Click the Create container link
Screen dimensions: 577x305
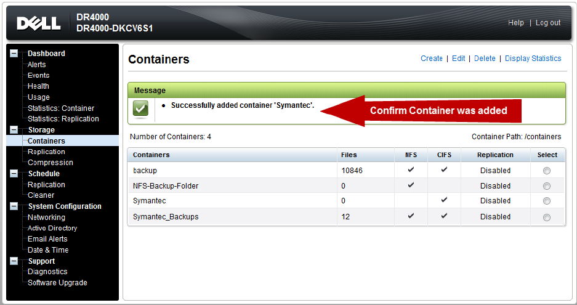(431, 59)
